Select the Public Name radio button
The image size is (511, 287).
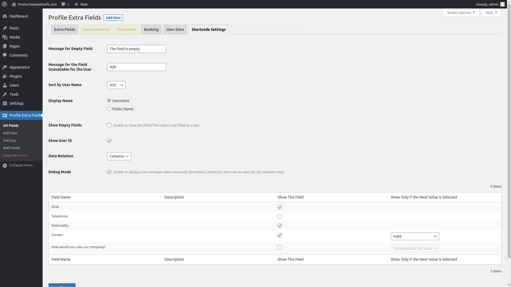click(x=109, y=109)
